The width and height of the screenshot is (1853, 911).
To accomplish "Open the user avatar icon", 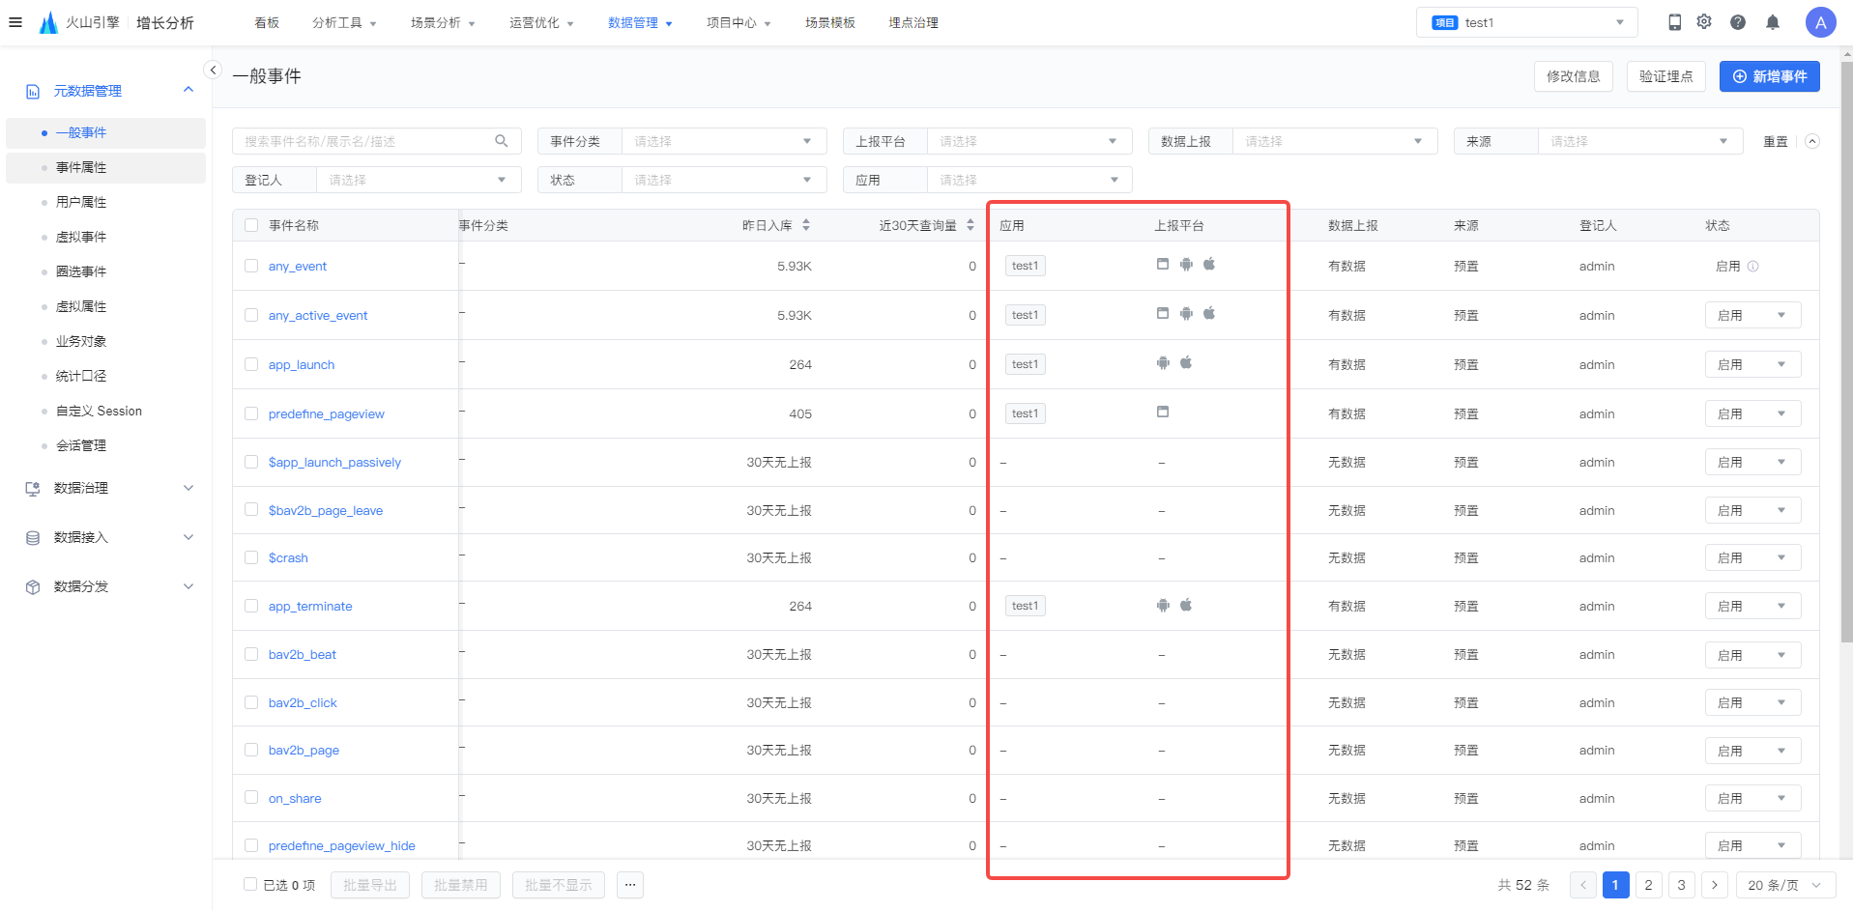I will [1820, 22].
